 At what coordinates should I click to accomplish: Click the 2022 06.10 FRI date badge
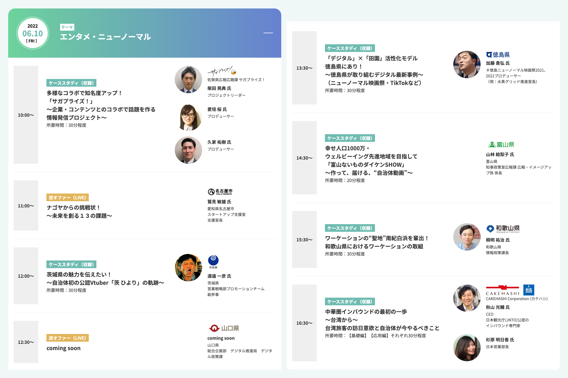point(33,33)
